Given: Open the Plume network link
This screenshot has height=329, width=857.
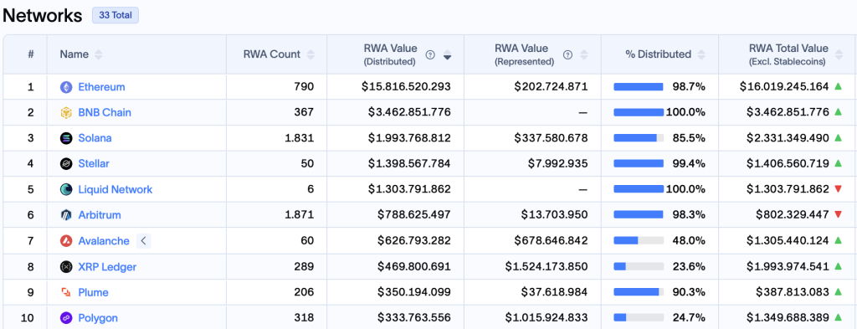Looking at the screenshot, I should pos(94,292).
